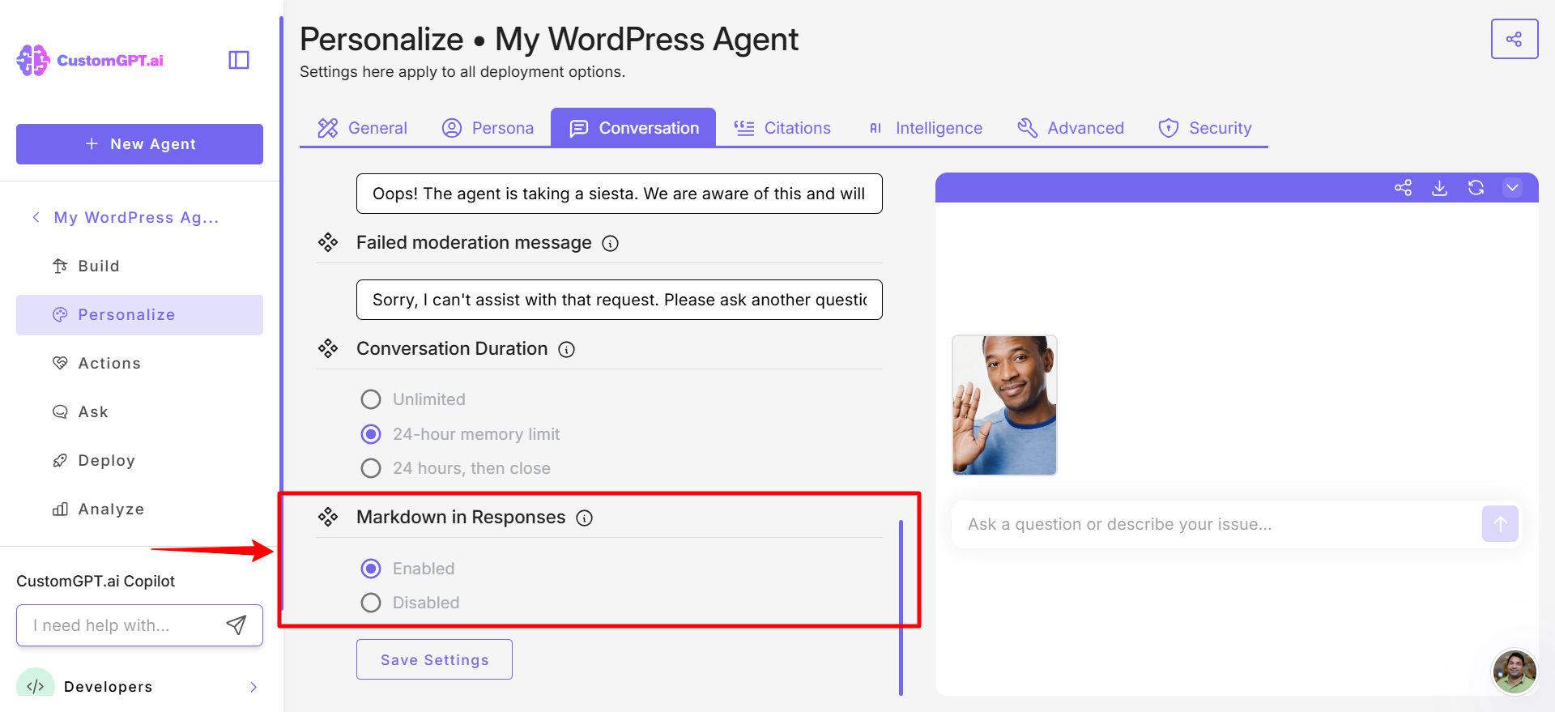Screen dimensions: 1555x712
Task: Open Ask in the sidebar
Action: point(139,411)
